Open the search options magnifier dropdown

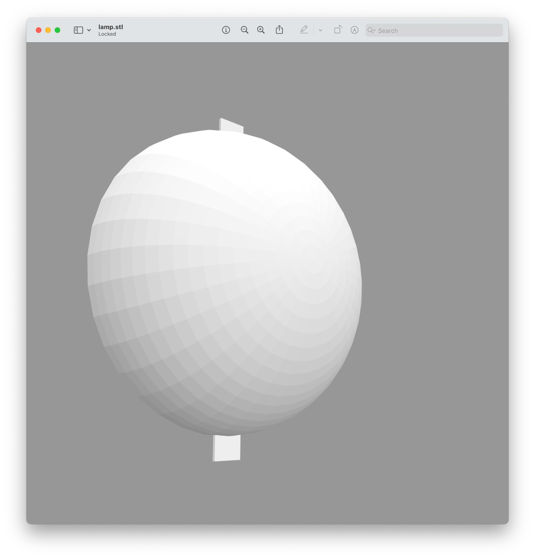[371, 30]
